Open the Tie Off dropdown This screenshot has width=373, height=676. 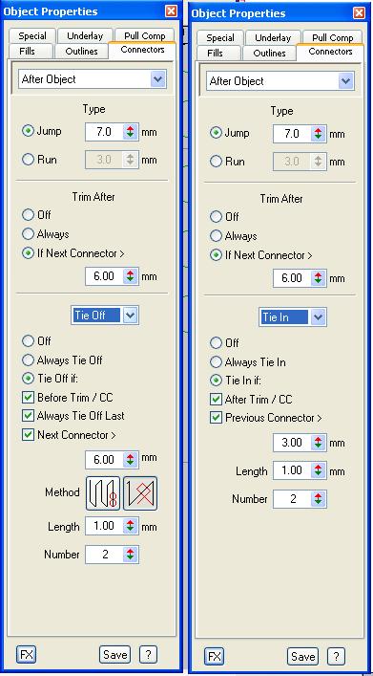point(131,316)
